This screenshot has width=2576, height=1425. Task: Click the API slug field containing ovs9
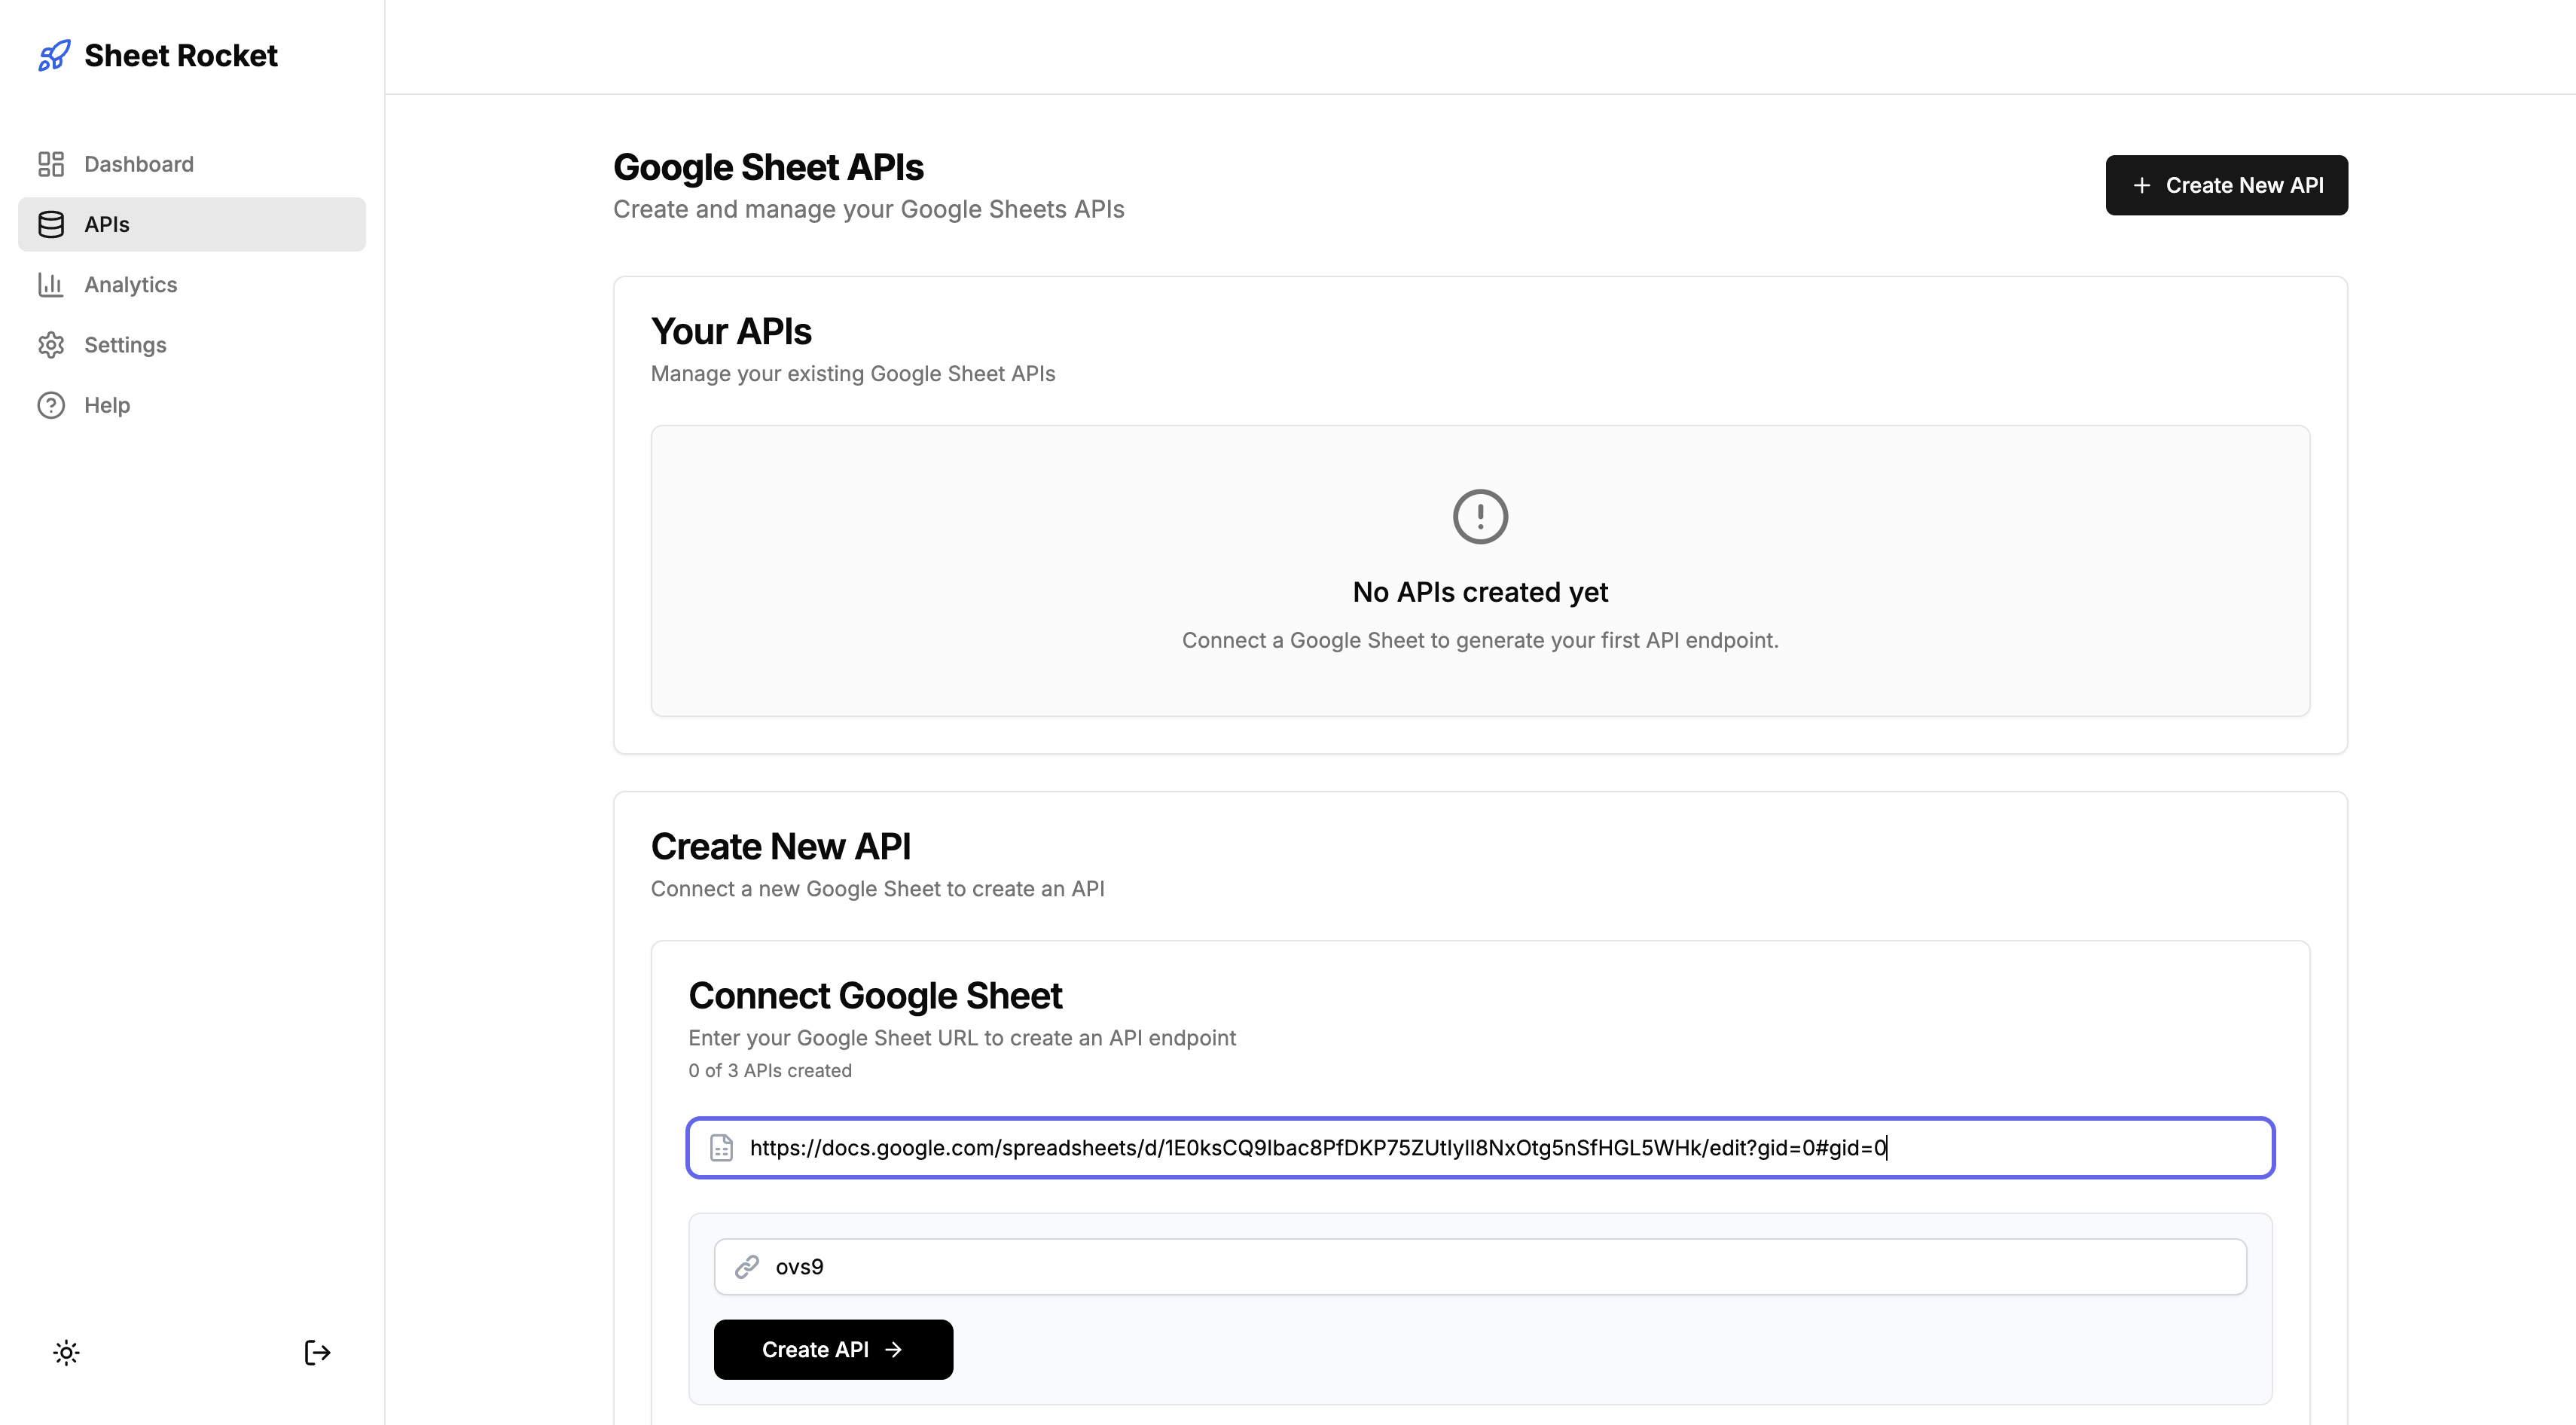click(x=1480, y=1267)
